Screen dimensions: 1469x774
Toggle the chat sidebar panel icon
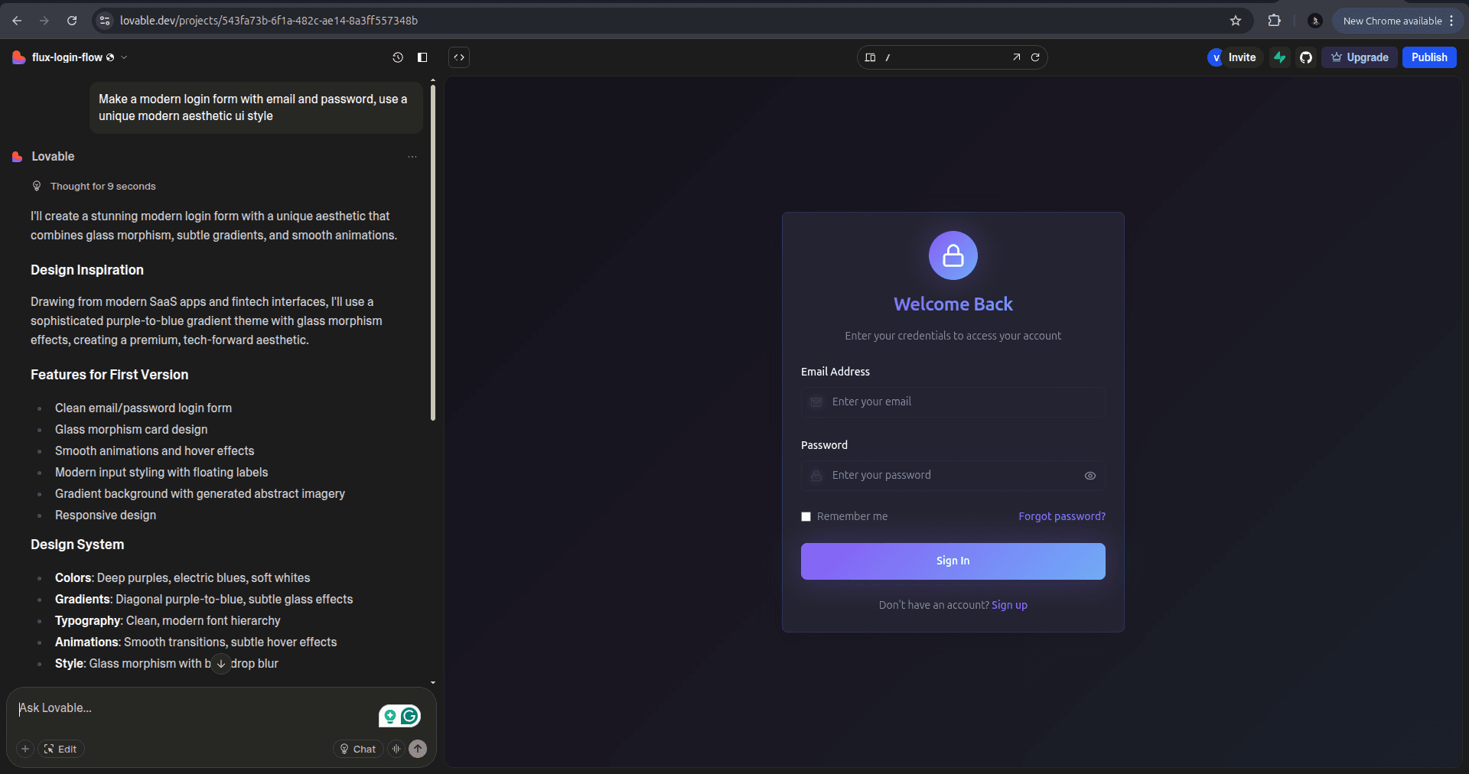pyautogui.click(x=422, y=57)
